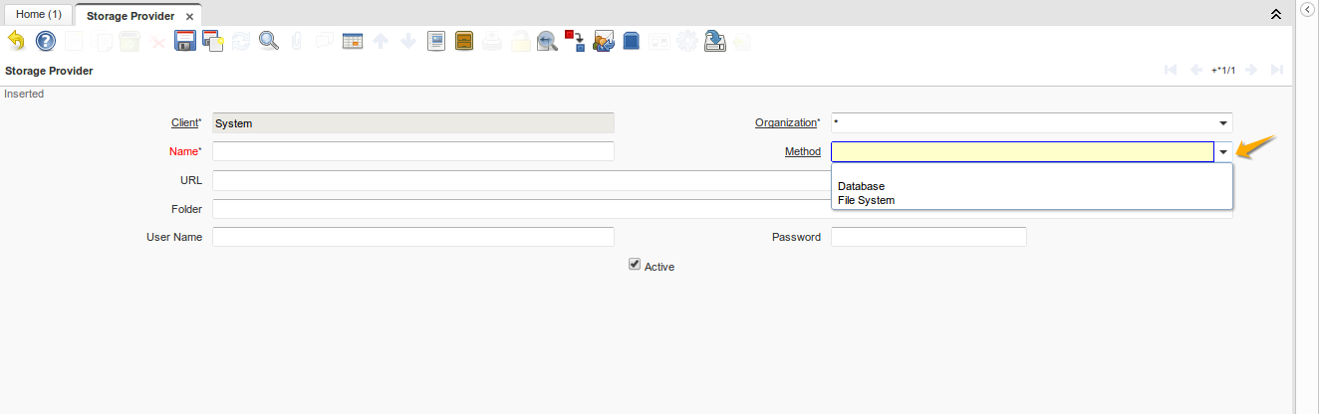Open the Find record magnifier icon
The image size is (1319, 414).
click(268, 41)
